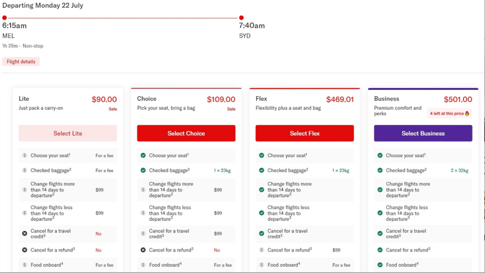
Task: Click the fire icon on Business price badge
Action: coord(467,114)
